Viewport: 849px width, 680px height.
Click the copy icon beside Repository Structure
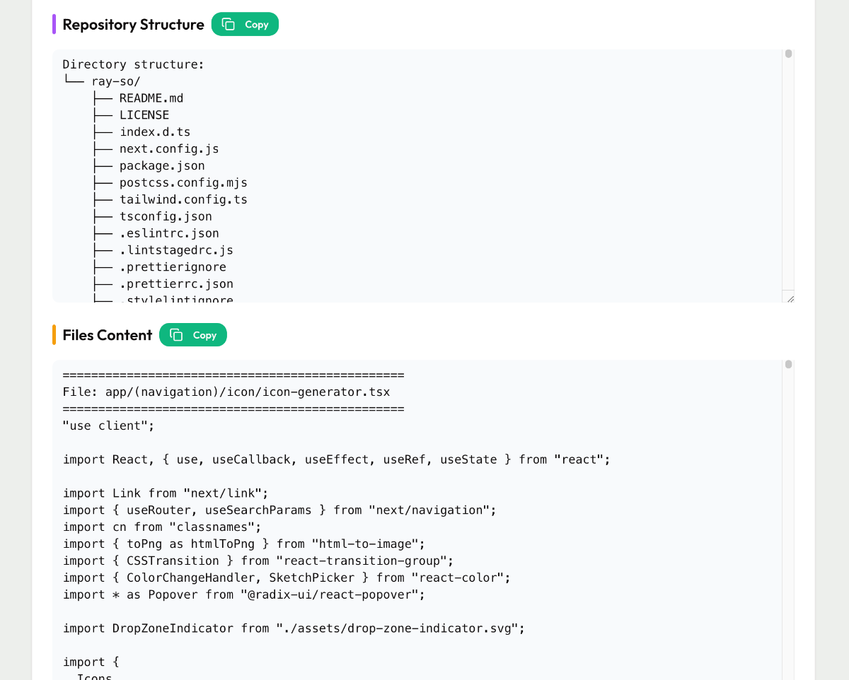tap(228, 24)
